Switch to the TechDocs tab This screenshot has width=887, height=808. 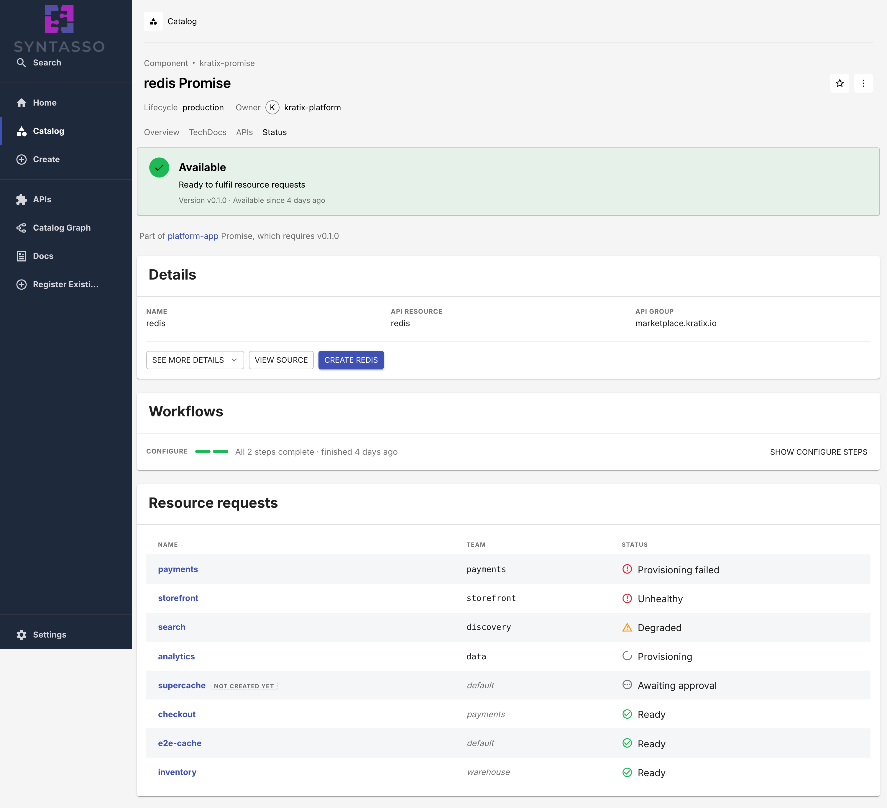click(x=208, y=132)
